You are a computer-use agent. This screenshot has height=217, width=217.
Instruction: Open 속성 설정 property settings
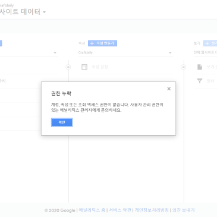(x=100, y=67)
